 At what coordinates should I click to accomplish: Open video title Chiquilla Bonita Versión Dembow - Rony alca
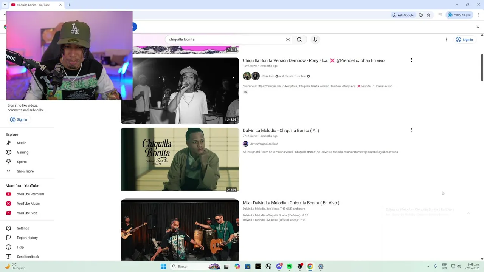point(313,60)
